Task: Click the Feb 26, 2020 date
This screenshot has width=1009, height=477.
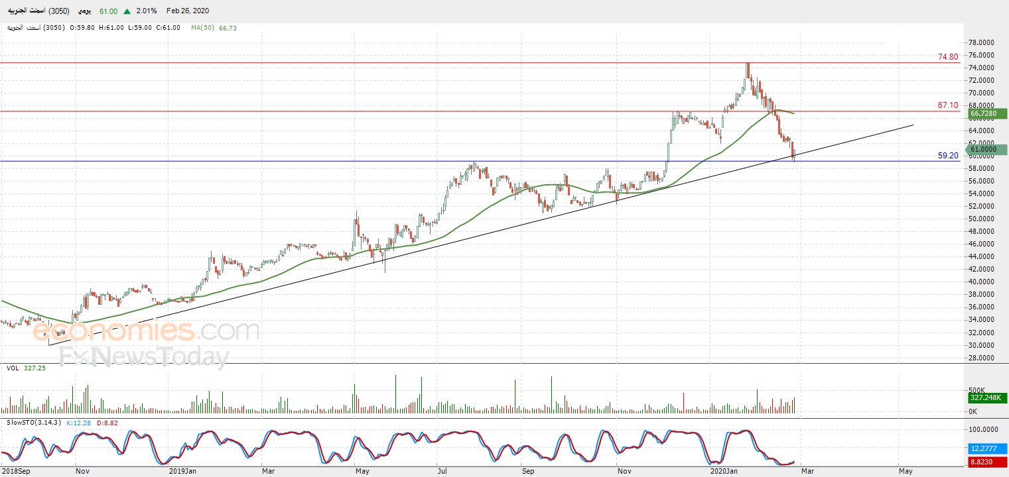Action: click(x=187, y=11)
